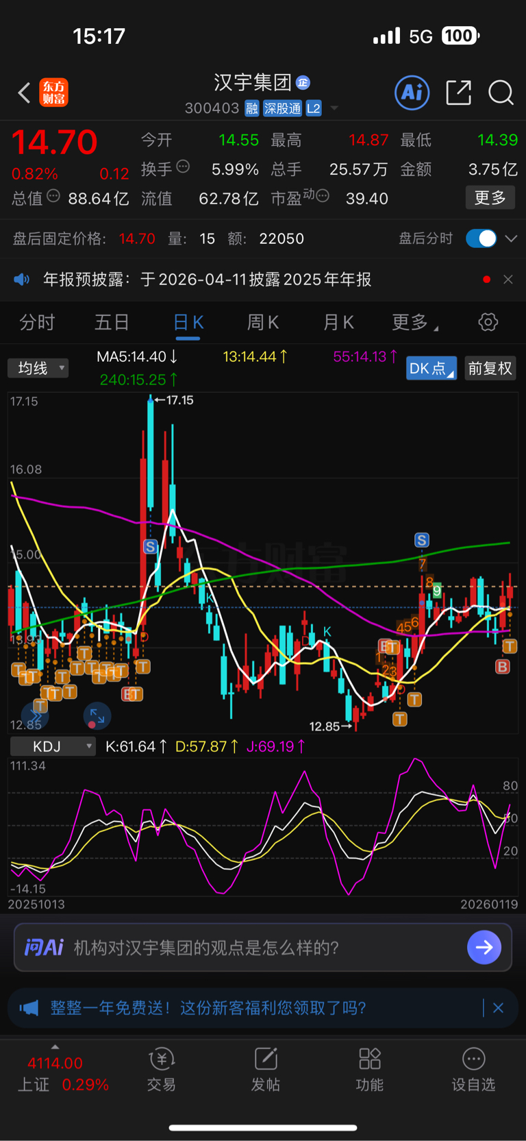Open the 均线 indicator dropdown
Viewport: 526px width, 1141px height.
[x=38, y=368]
